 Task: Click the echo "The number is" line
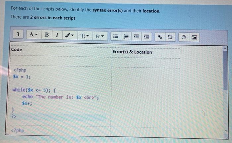click(61, 97)
